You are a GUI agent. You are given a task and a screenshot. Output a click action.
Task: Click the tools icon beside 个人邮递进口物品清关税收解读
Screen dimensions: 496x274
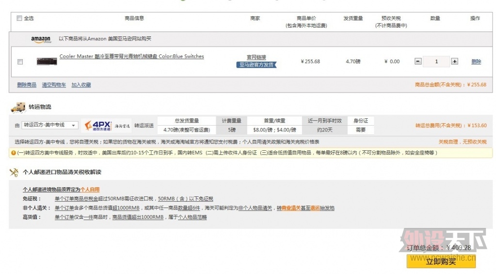click(x=14, y=173)
